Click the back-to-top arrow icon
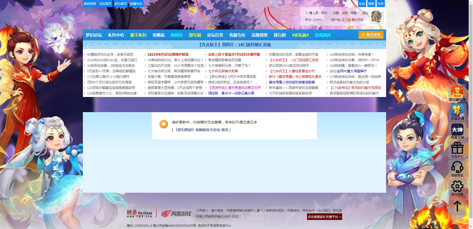 tap(457, 206)
